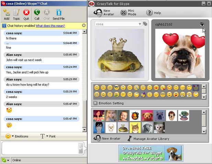Choose the cat on yellow background avatar
The image size is (212, 164).
(135, 127)
